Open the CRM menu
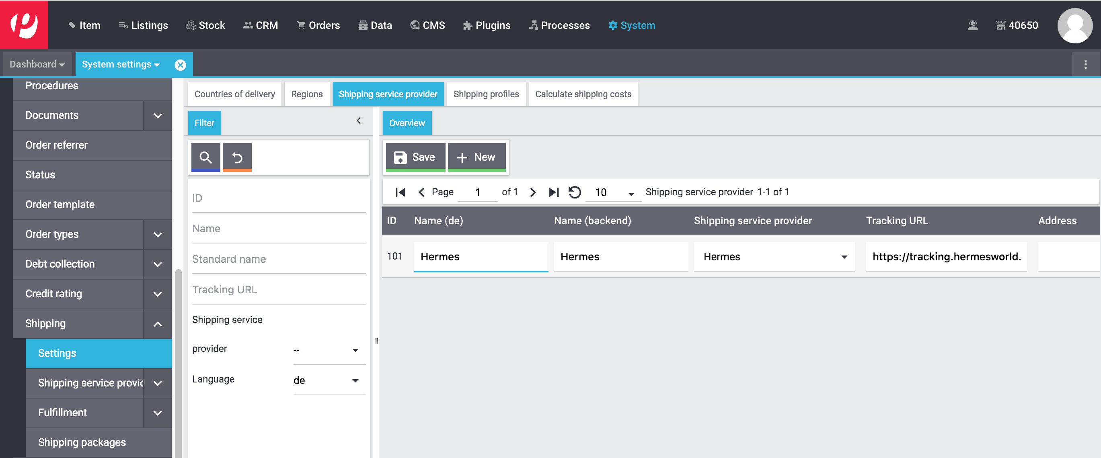This screenshot has width=1101, height=458. point(260,26)
